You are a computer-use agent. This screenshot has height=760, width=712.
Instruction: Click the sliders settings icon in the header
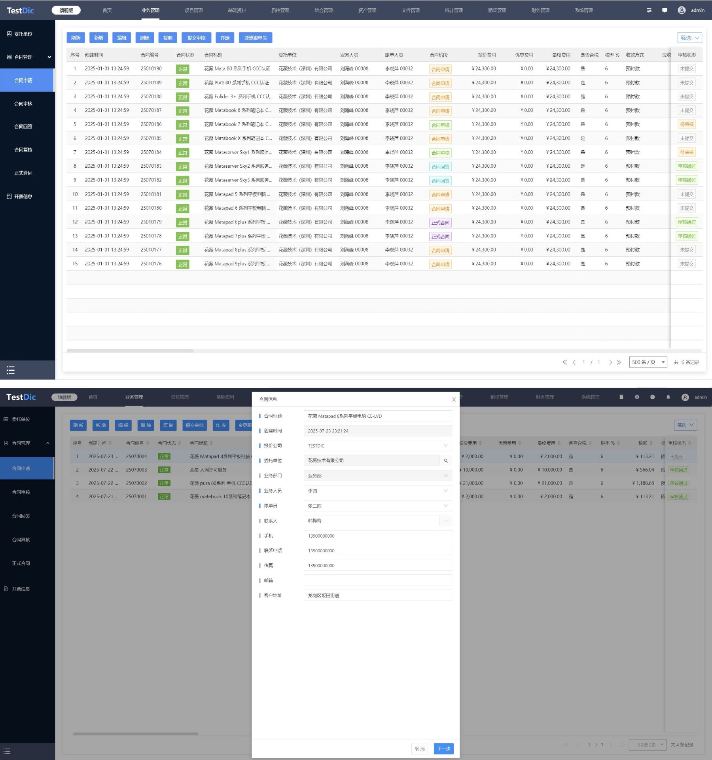pos(649,10)
